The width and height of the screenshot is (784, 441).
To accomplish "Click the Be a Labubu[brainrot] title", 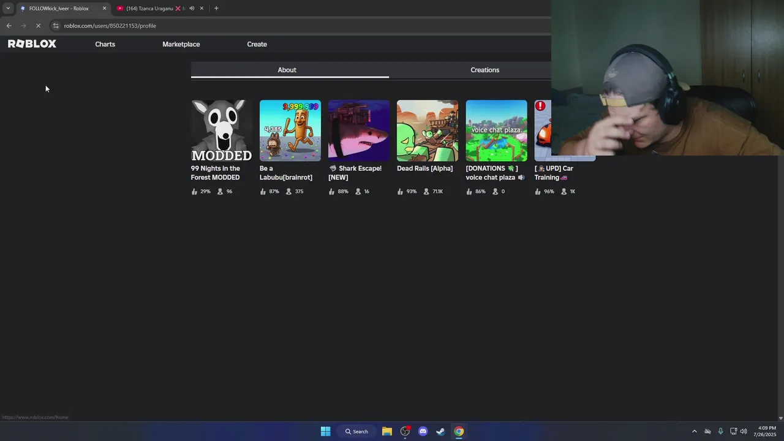I will pyautogui.click(x=286, y=173).
